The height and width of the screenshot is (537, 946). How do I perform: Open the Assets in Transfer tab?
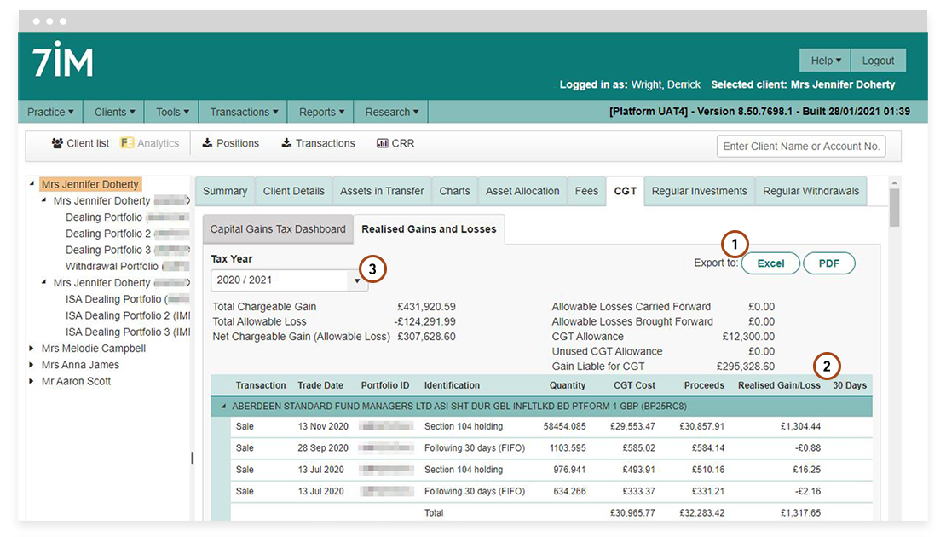click(x=382, y=191)
